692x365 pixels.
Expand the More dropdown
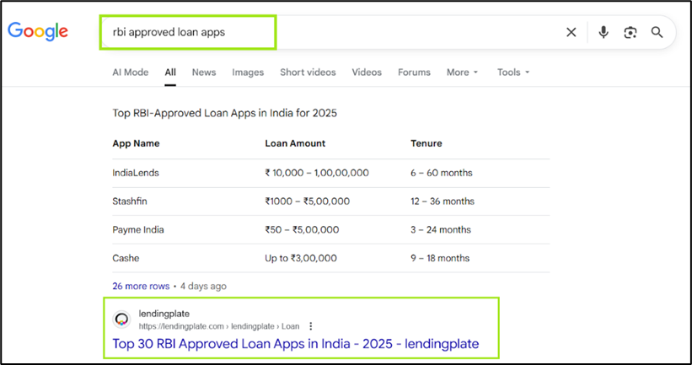tap(462, 72)
